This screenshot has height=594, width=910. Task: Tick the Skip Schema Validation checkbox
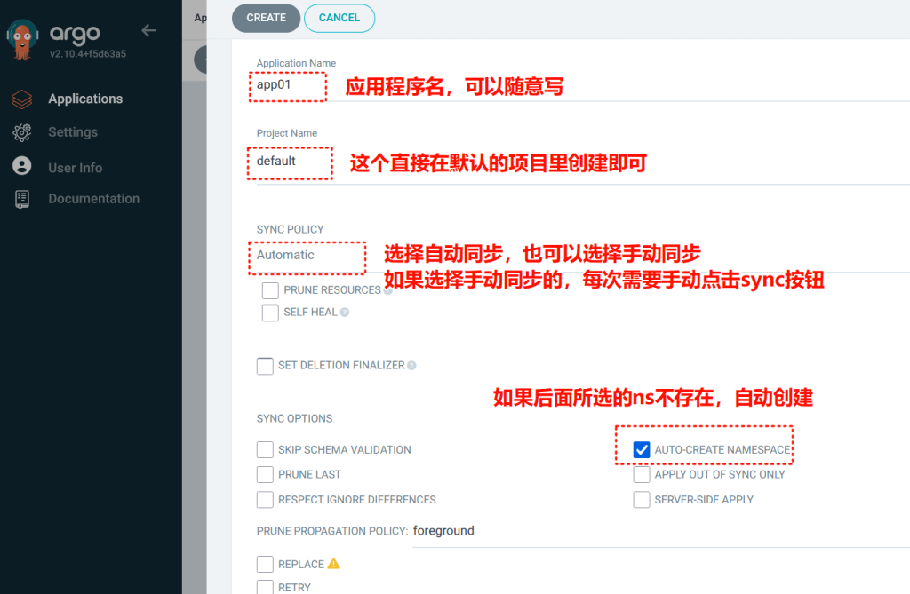[265, 450]
